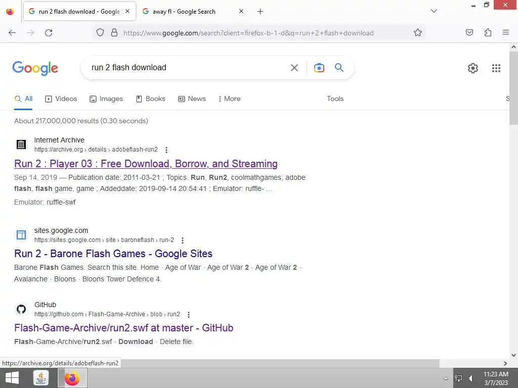The width and height of the screenshot is (518, 388).
Task: Open taskbar clock and date
Action: point(496,378)
